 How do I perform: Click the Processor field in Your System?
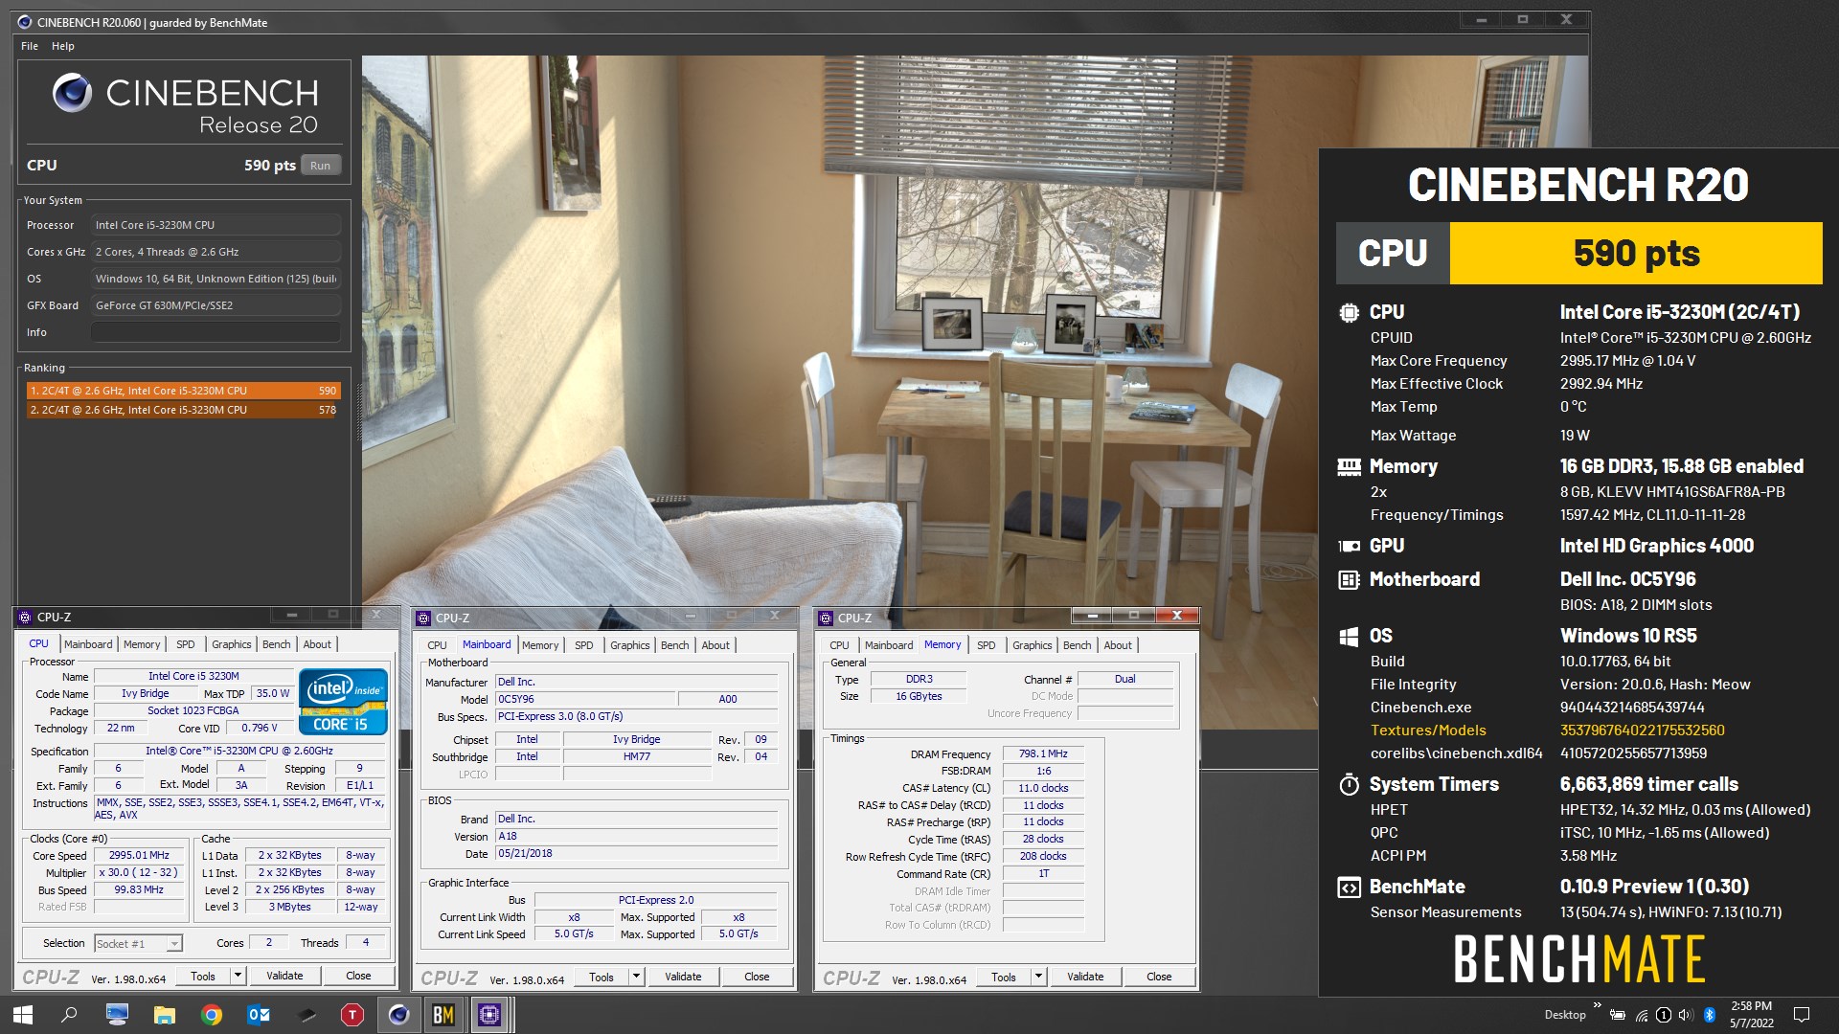coord(216,225)
